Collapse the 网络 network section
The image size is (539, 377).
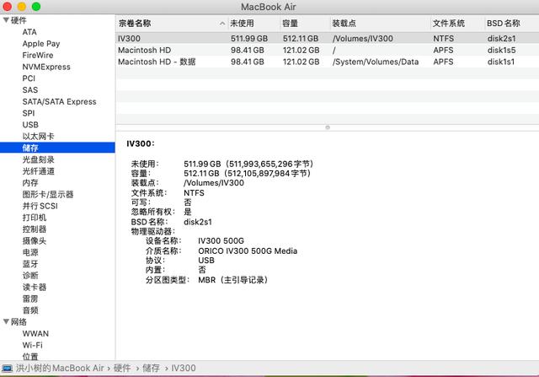click(6, 321)
